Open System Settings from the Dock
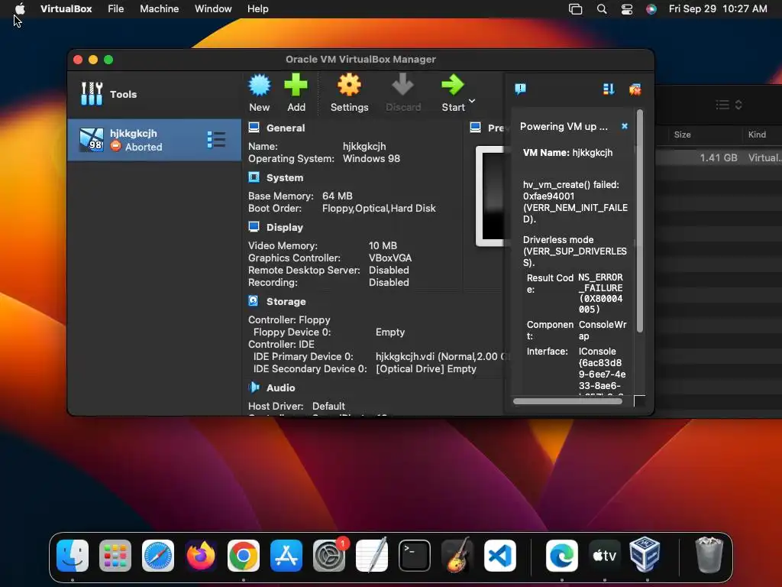This screenshot has height=587, width=782. click(329, 556)
